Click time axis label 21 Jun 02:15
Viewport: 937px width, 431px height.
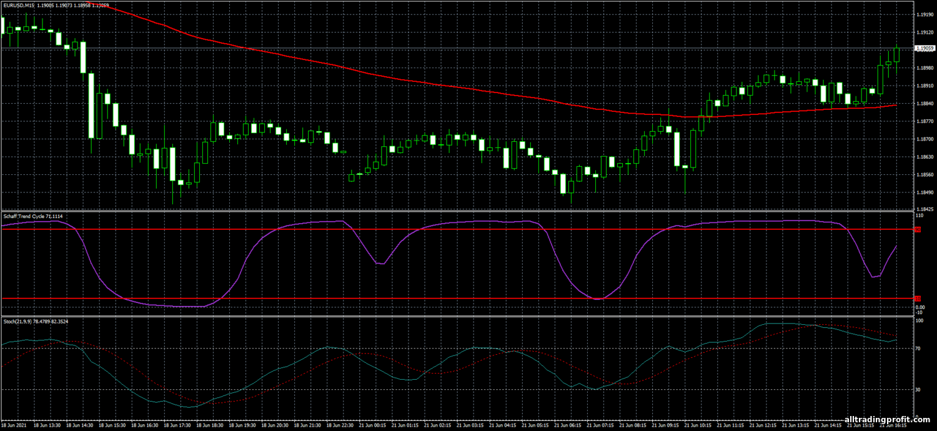pos(438,425)
